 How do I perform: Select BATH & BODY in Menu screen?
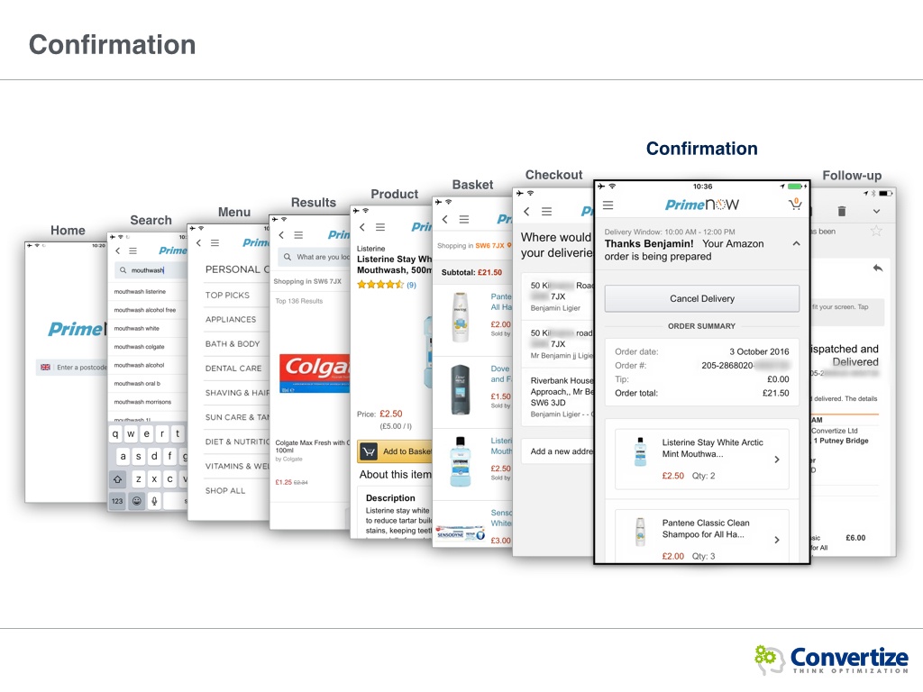point(233,344)
